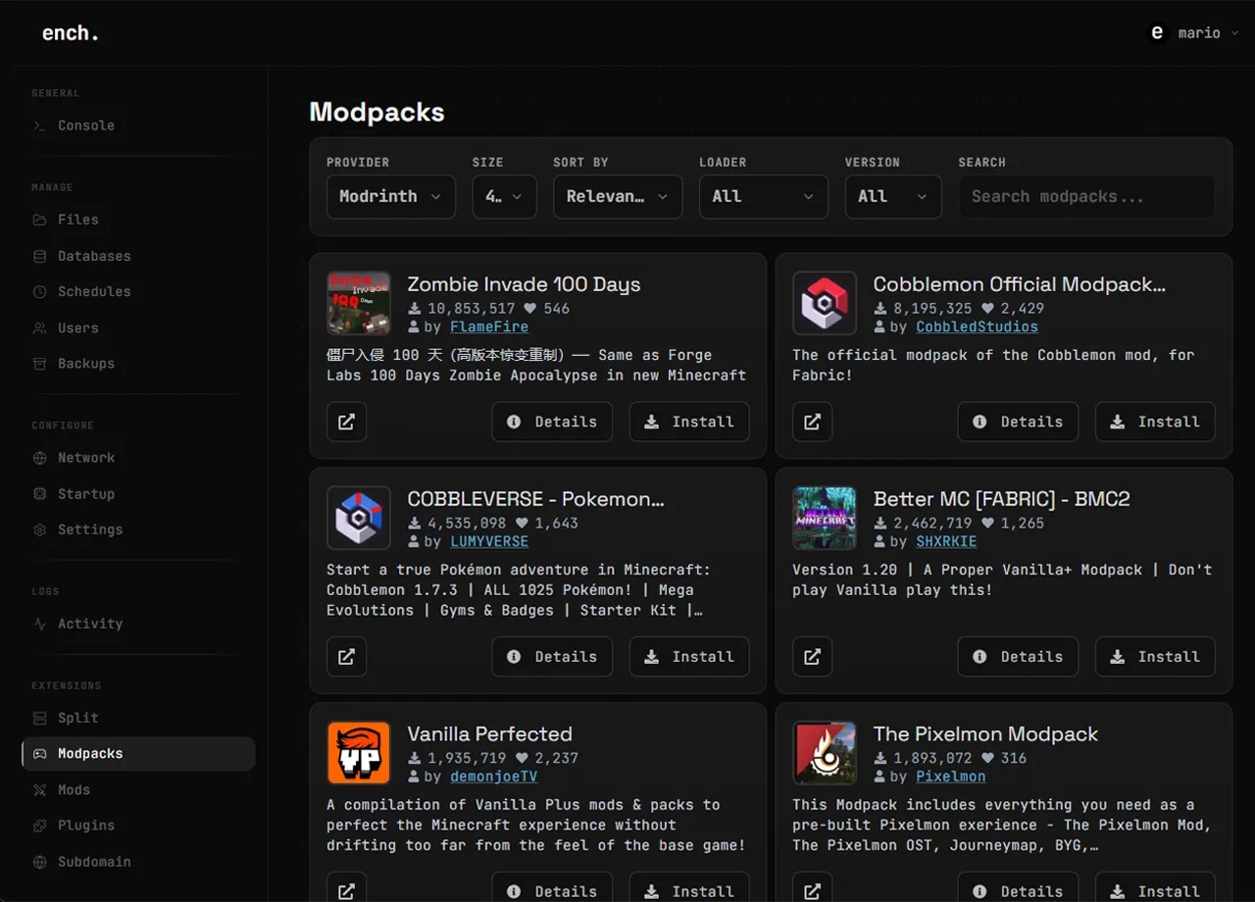The width and height of the screenshot is (1255, 902).
Task: Open Cobblemon Official Modpack external link
Action: [x=812, y=422]
